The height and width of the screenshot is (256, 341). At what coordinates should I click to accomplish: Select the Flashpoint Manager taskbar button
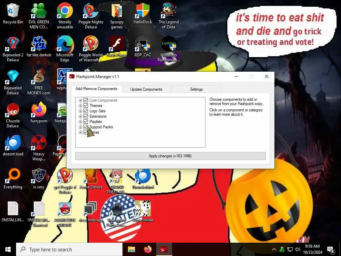[x=164, y=249]
